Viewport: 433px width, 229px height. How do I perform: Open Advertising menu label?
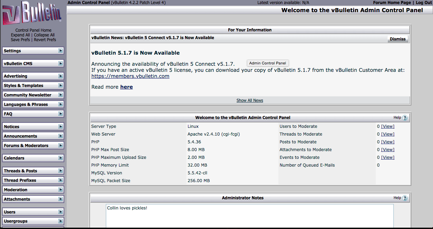[16, 76]
